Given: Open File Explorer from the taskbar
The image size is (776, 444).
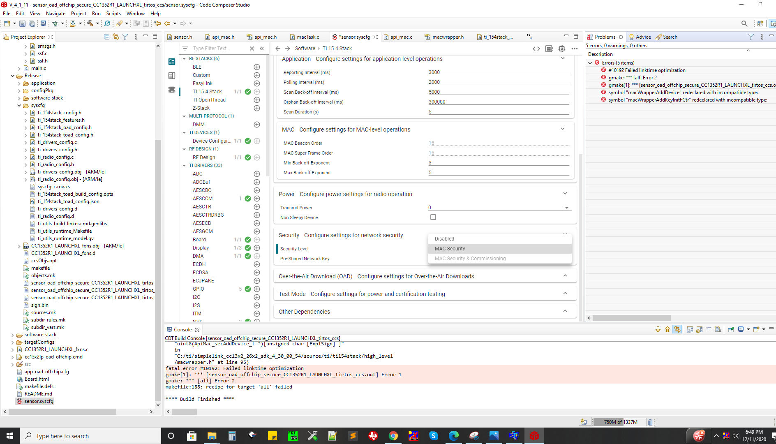Looking at the screenshot, I should pos(212,436).
